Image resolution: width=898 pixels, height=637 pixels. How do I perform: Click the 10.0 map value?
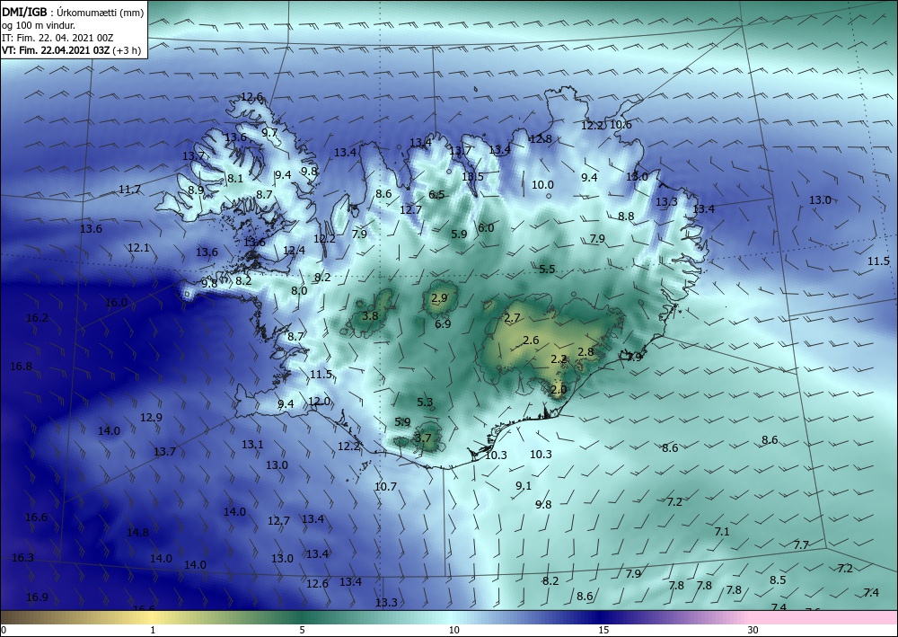[x=542, y=184]
